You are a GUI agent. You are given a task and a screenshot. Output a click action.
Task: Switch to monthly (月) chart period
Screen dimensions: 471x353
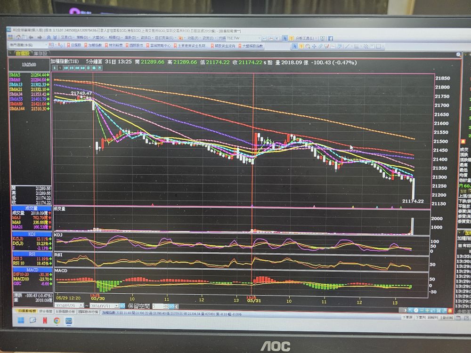[99, 68]
